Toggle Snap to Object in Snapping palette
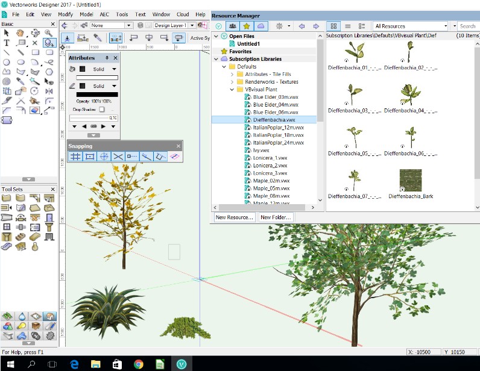 click(90, 157)
